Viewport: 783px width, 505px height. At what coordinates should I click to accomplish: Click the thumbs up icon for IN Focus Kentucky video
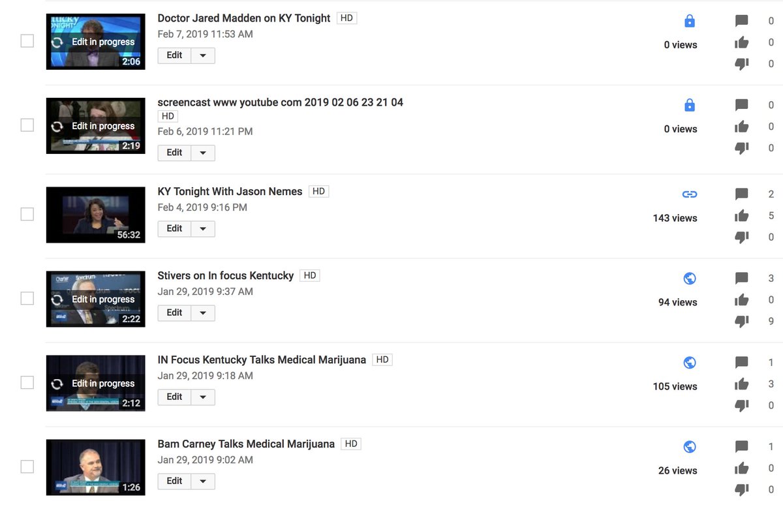pyautogui.click(x=741, y=384)
